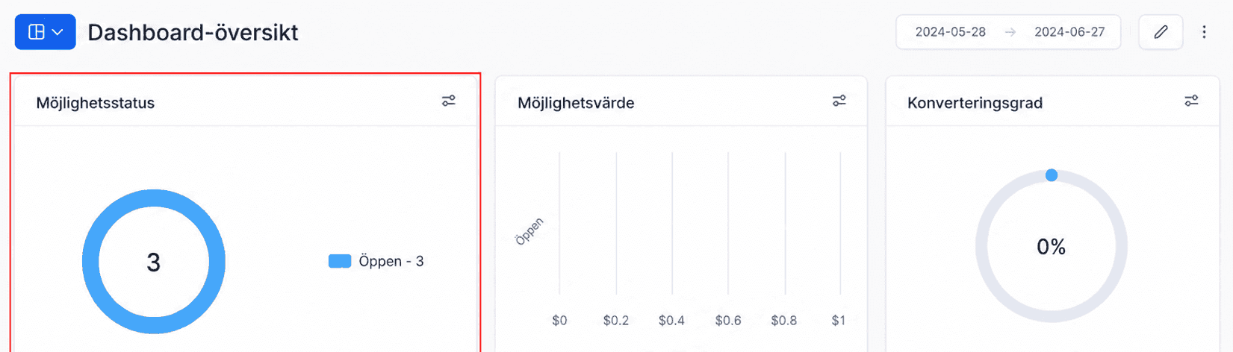The width and height of the screenshot is (1233, 352).
Task: Toggle the Öppen - 3 legend entry
Action: click(x=376, y=261)
